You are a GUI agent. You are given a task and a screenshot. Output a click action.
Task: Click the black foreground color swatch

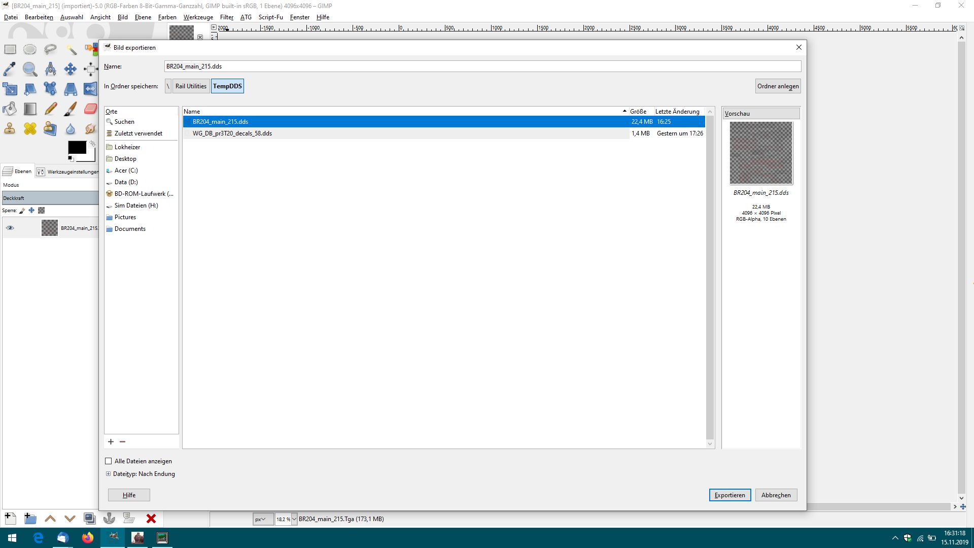(77, 147)
